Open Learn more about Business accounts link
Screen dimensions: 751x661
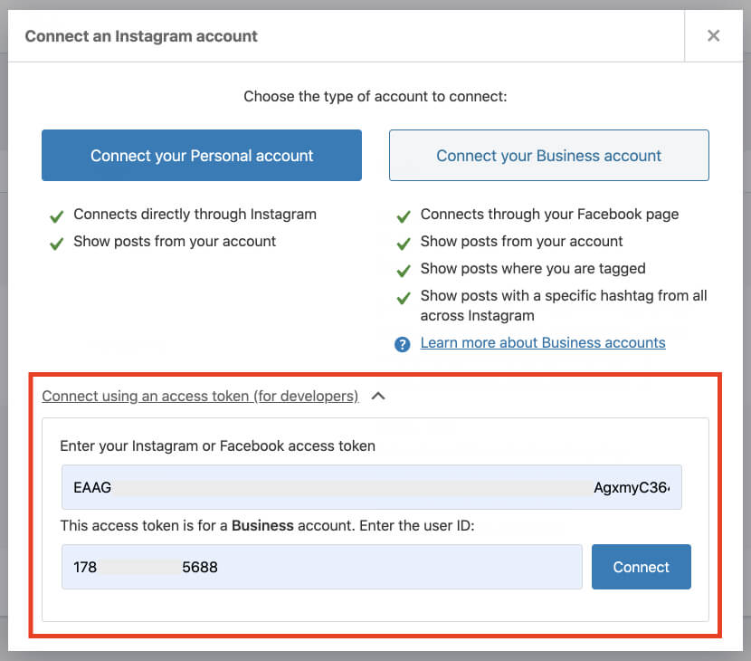pyautogui.click(x=543, y=342)
